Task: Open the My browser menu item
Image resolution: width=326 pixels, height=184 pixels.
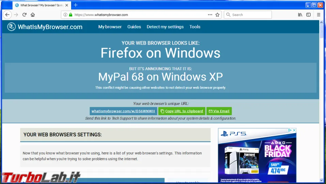Action: tap(110, 27)
